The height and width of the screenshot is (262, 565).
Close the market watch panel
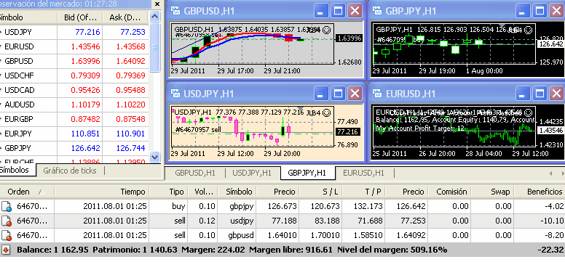pos(157,4)
